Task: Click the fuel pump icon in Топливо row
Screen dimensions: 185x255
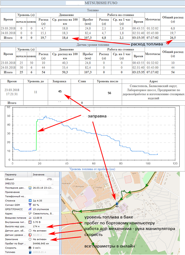Action: point(30,252)
